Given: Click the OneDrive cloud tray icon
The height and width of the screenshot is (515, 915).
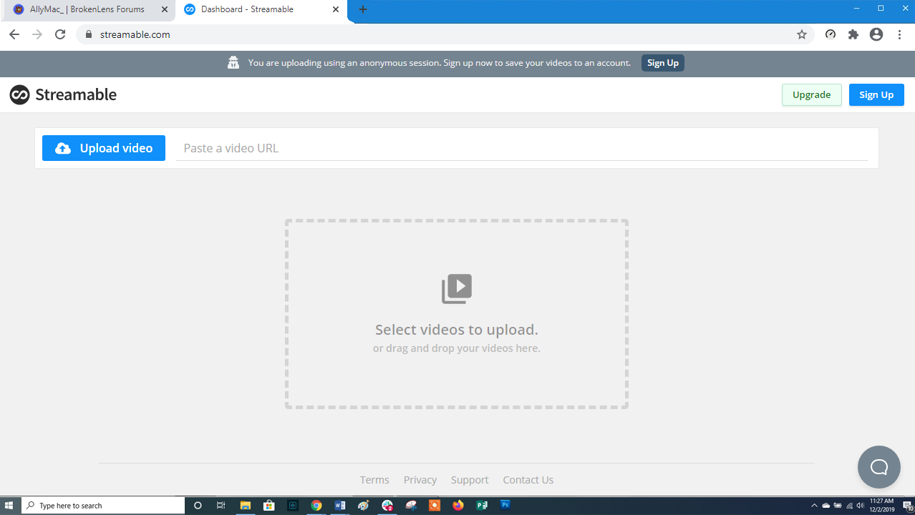Looking at the screenshot, I should (x=826, y=505).
